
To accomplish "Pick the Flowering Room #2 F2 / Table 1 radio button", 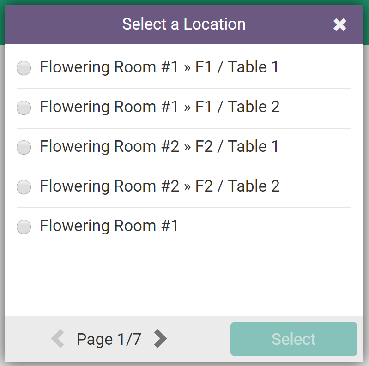I will click(24, 148).
